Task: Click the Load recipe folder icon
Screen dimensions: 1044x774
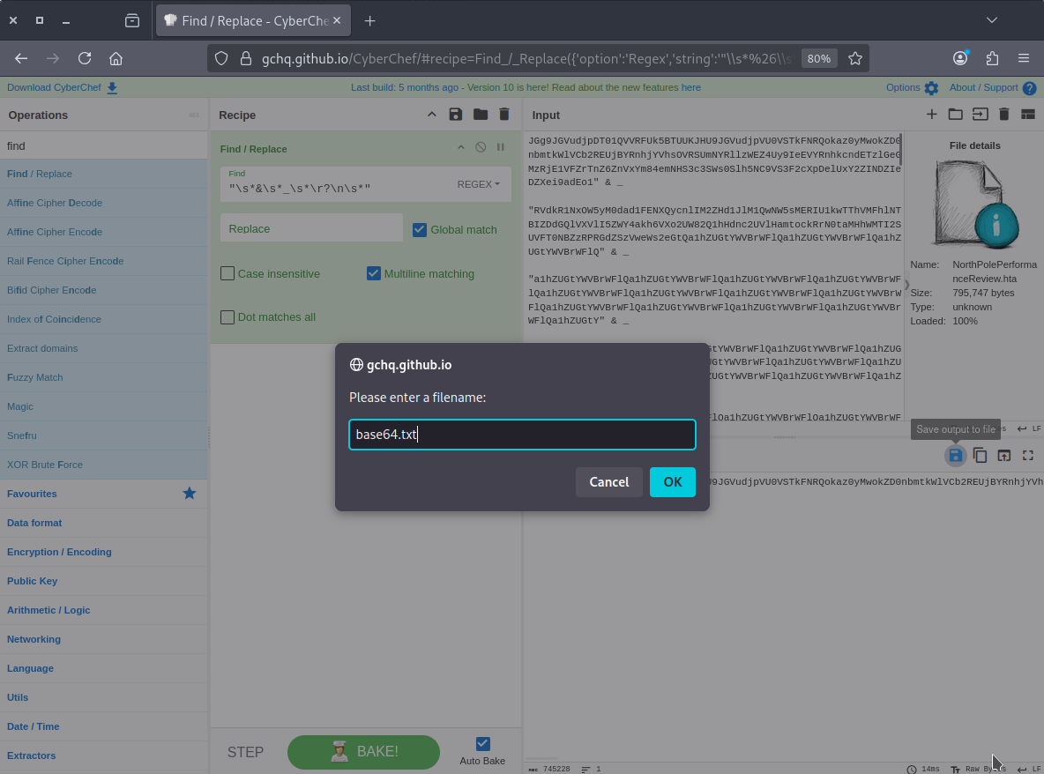Action: click(480, 115)
